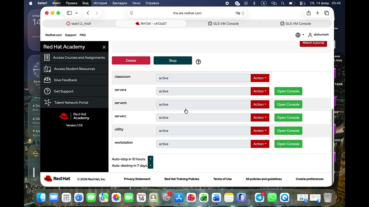Open Console for workstation
Image resolution: width=369 pixels, height=207 pixels.
click(288, 144)
